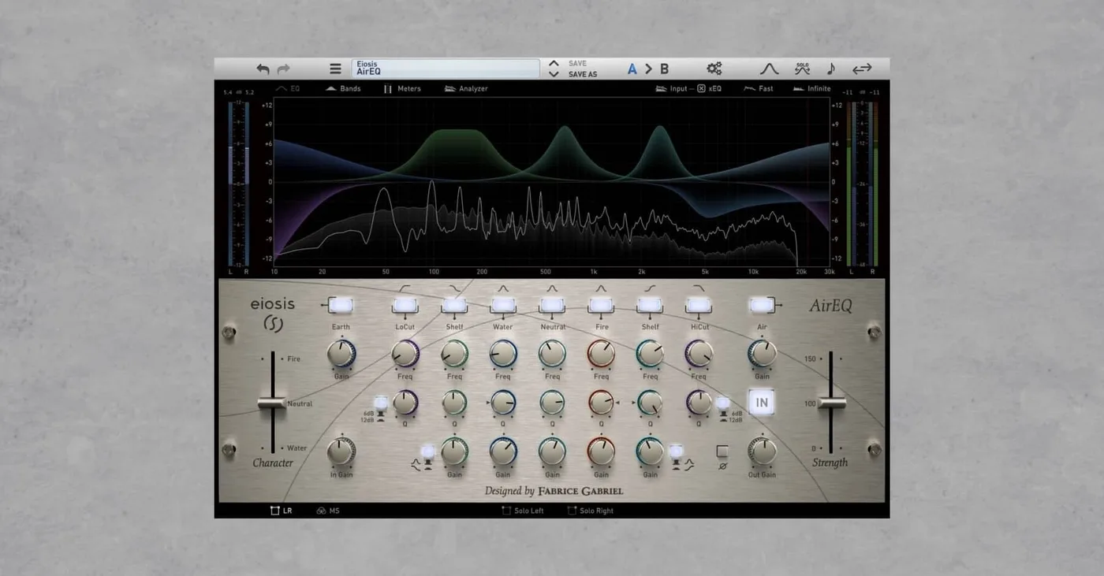Toggle the phase invert ø button
Screen dimensions: 1104x576
[722, 452]
